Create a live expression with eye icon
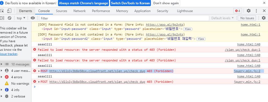Viewport: 268px width, 102px height. click(33, 18)
